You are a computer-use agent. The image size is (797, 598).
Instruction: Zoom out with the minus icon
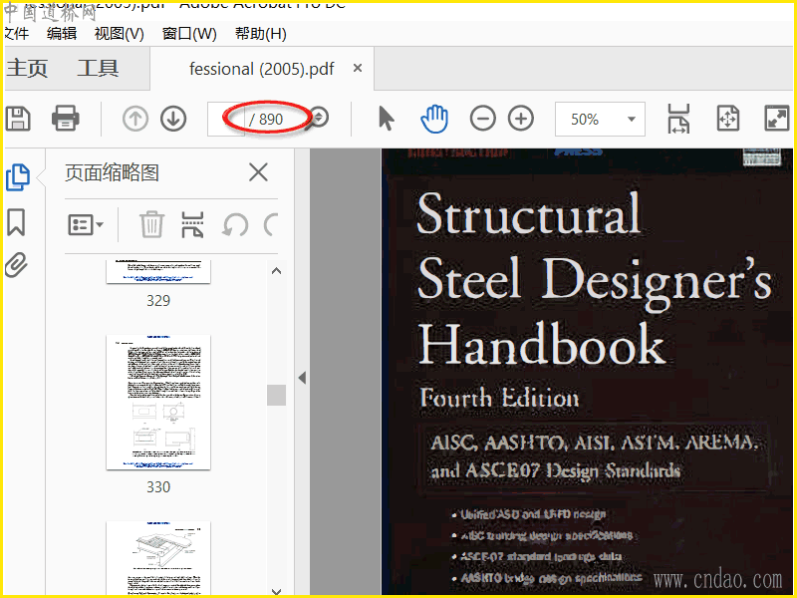tap(483, 119)
